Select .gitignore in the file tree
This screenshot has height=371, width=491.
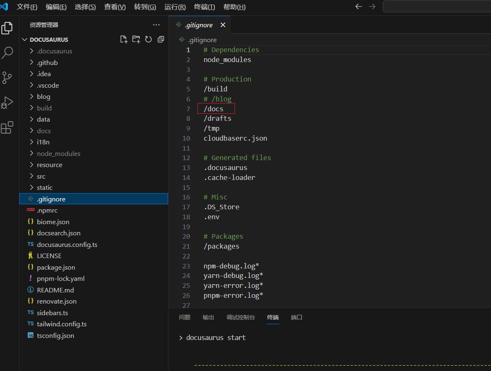[94, 199]
